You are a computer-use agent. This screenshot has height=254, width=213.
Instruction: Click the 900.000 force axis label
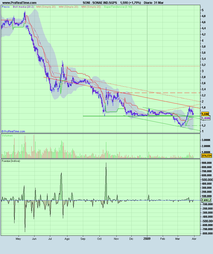(207, 163)
